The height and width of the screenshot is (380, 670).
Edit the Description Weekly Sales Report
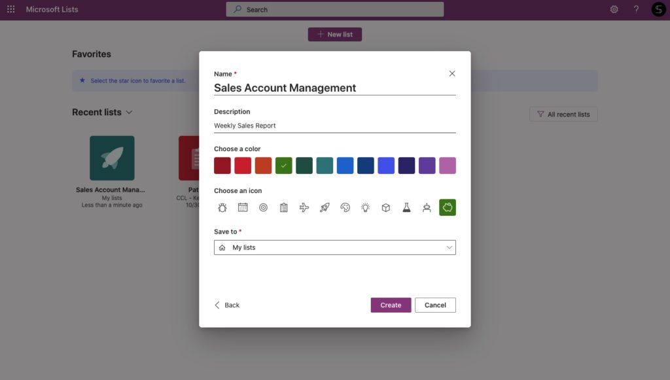pyautogui.click(x=335, y=126)
